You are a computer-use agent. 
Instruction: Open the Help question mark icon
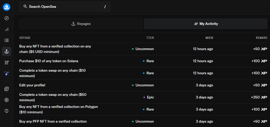point(7,111)
